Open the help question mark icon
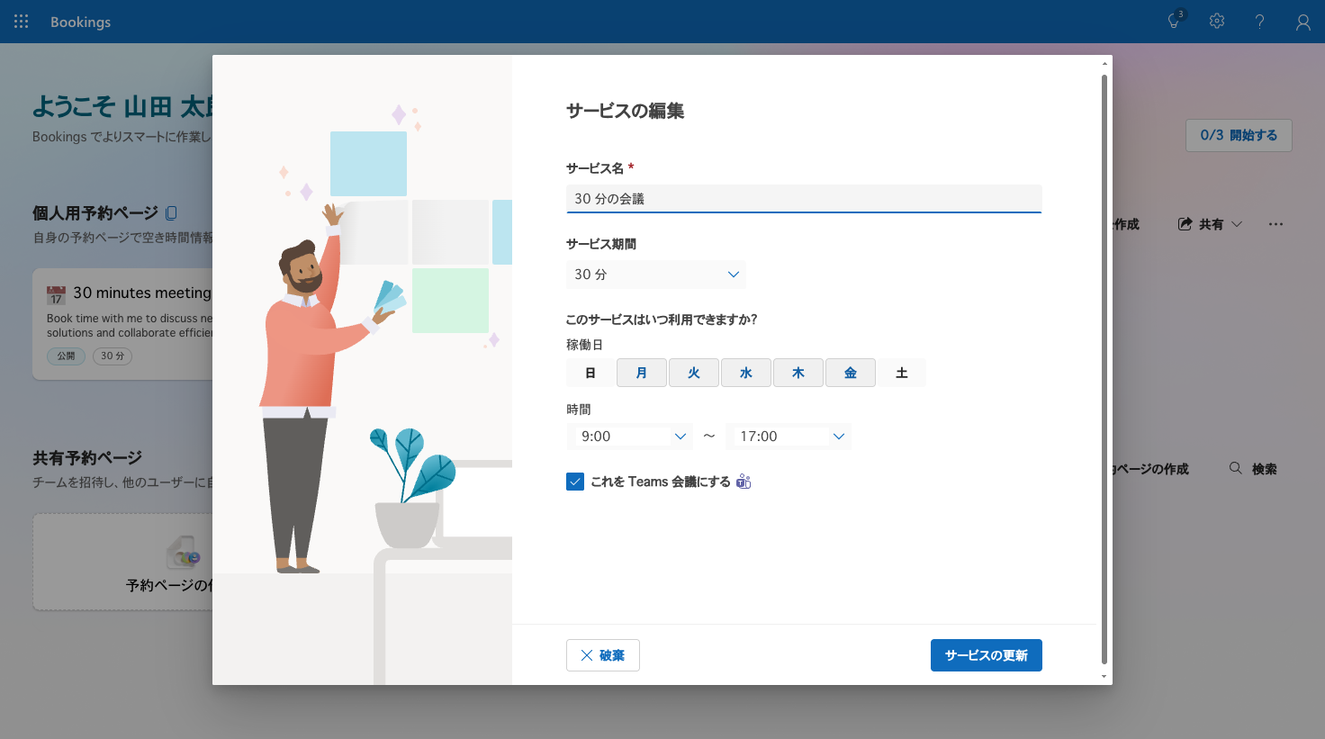This screenshot has width=1325, height=739. pyautogui.click(x=1259, y=22)
